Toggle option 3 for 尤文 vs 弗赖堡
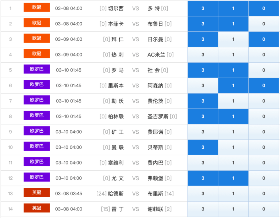 [203, 178]
